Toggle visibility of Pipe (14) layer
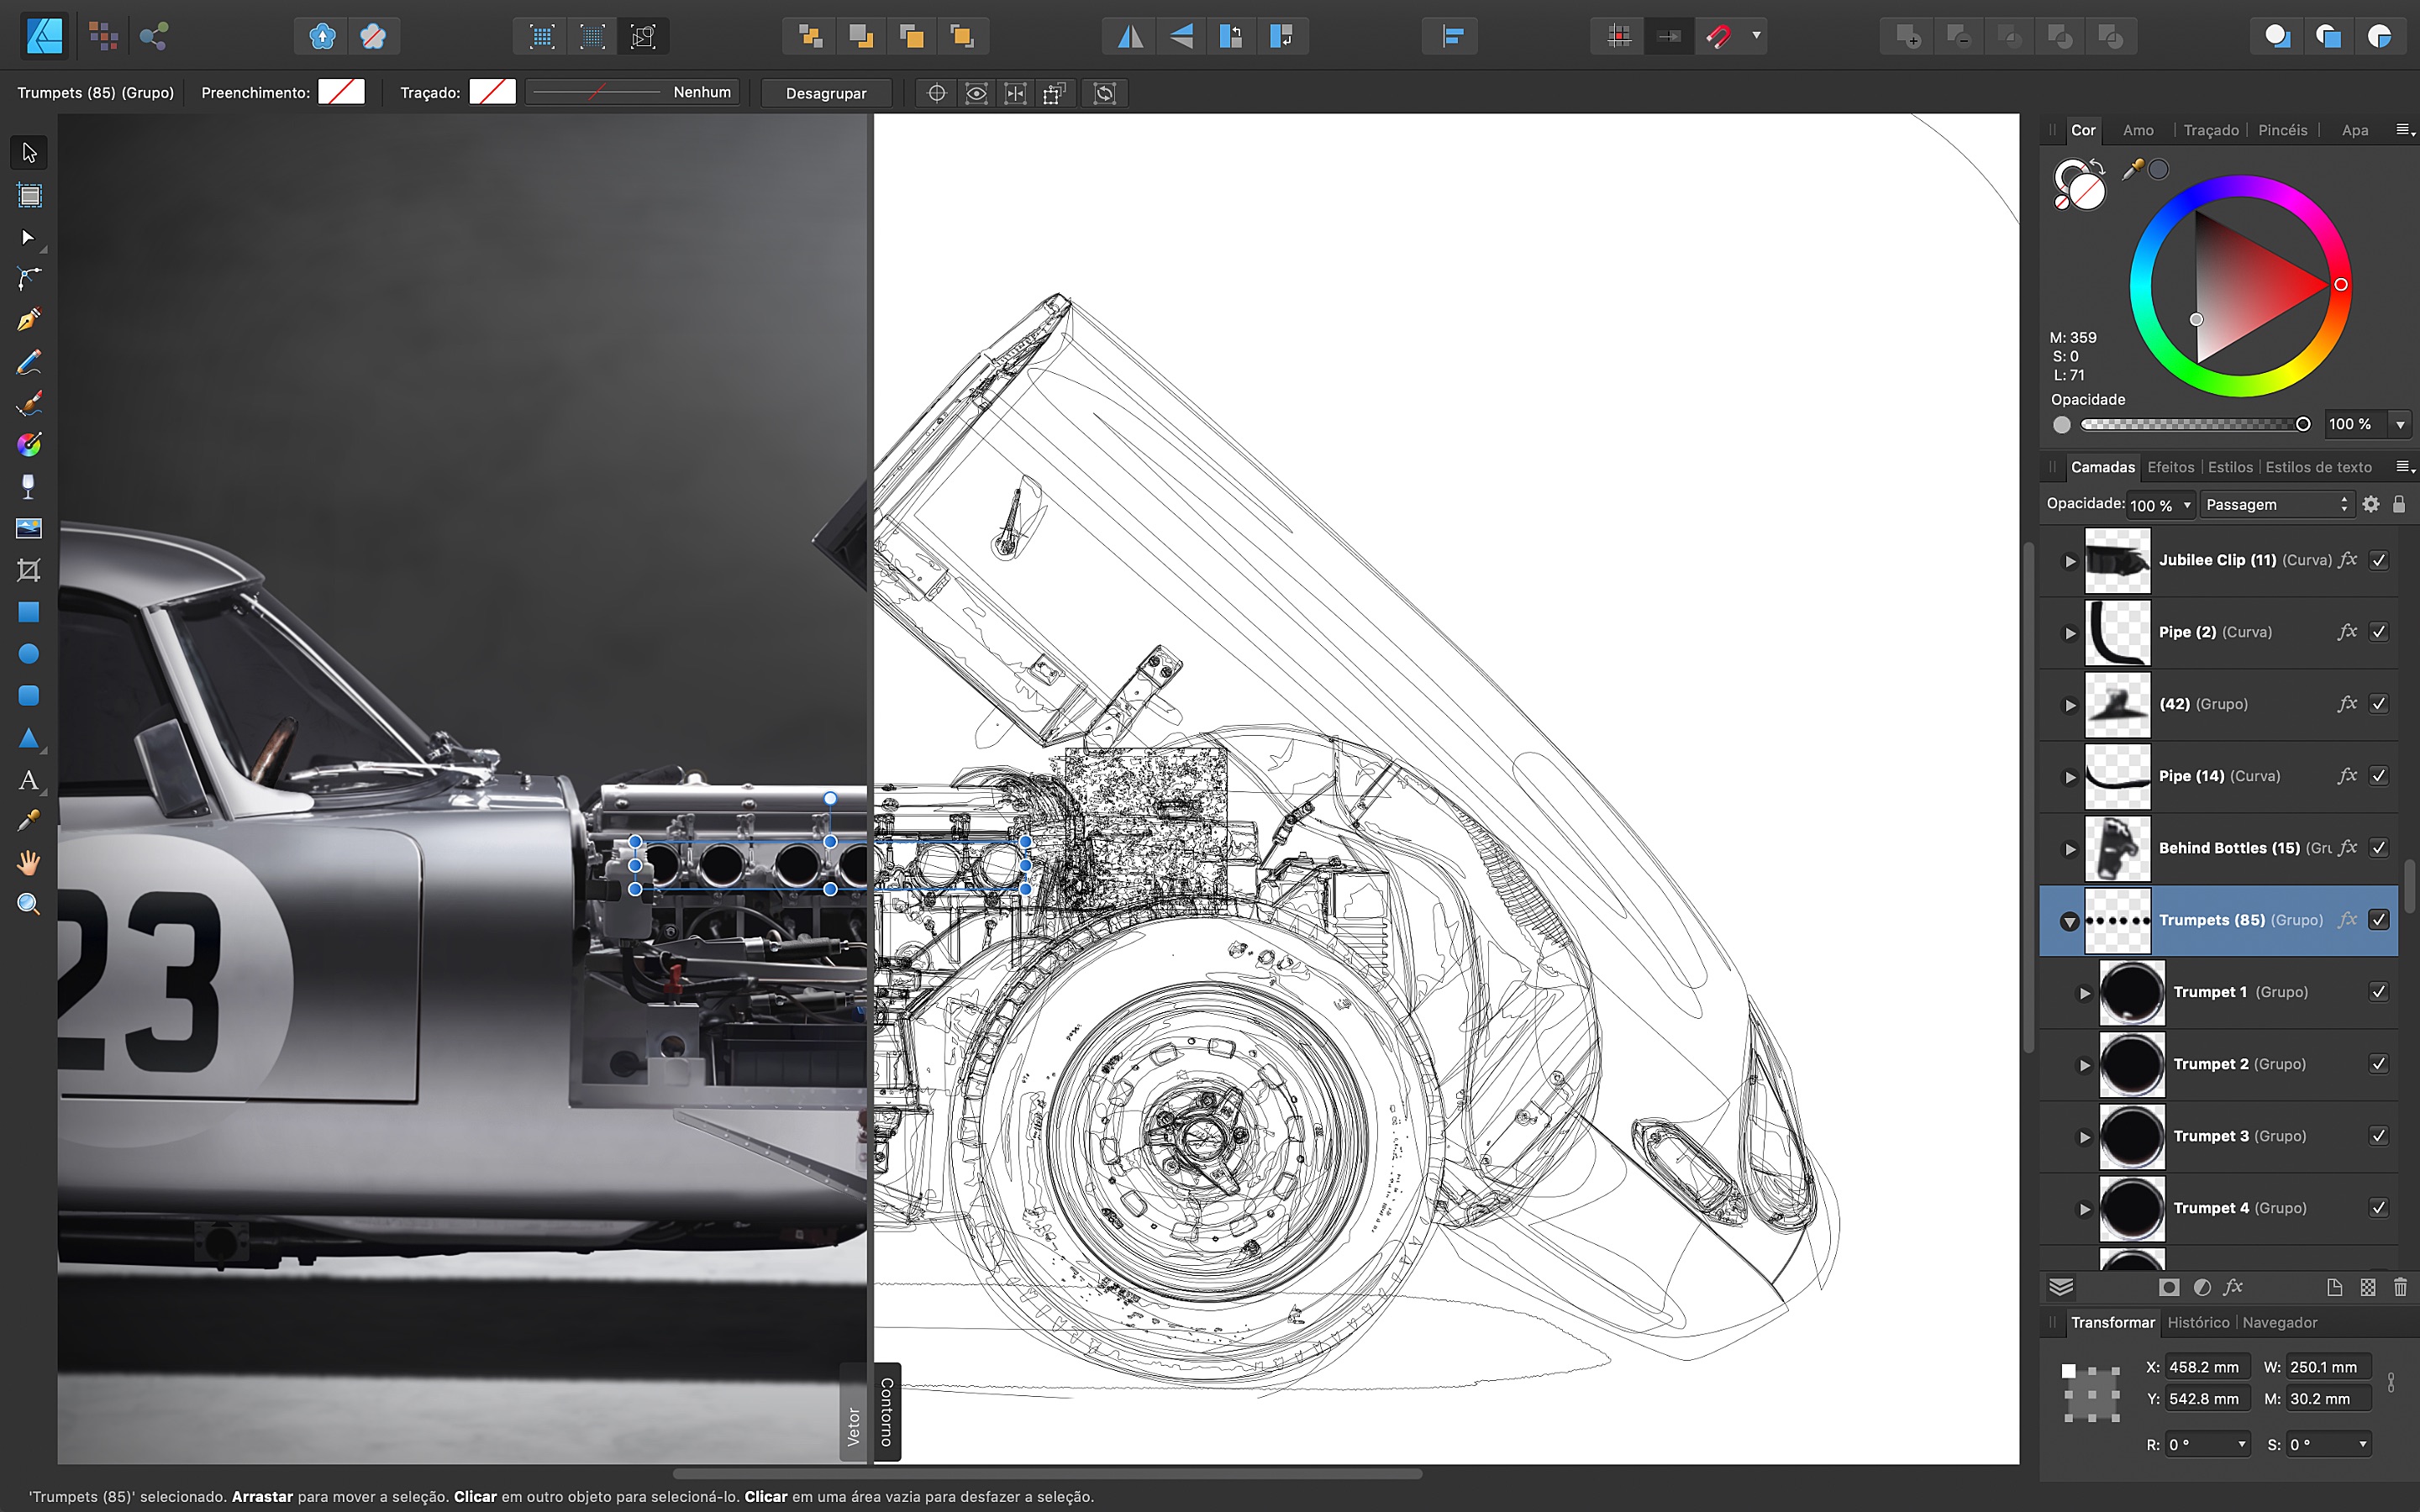 [x=2379, y=776]
